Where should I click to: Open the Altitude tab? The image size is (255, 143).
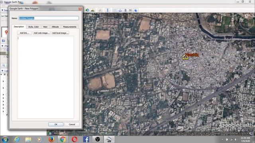[x=55, y=27]
